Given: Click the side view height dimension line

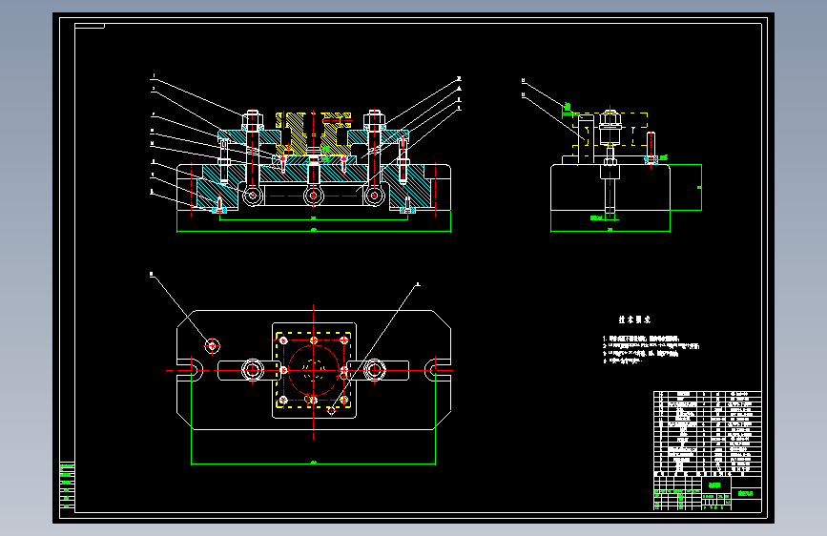Looking at the screenshot, I should 701,187.
